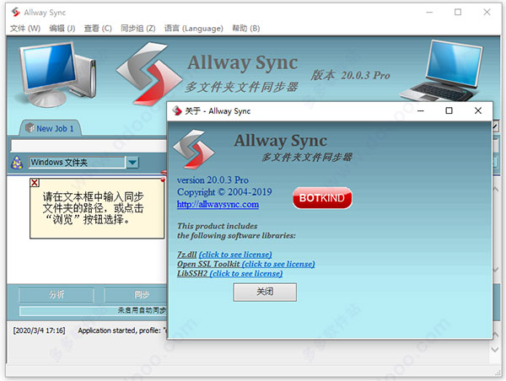This screenshot has height=381, width=506.
Task: Select the New Job 1 tab
Action: [50, 128]
